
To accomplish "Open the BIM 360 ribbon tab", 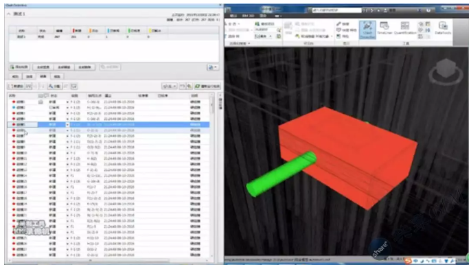I will click(x=248, y=16).
